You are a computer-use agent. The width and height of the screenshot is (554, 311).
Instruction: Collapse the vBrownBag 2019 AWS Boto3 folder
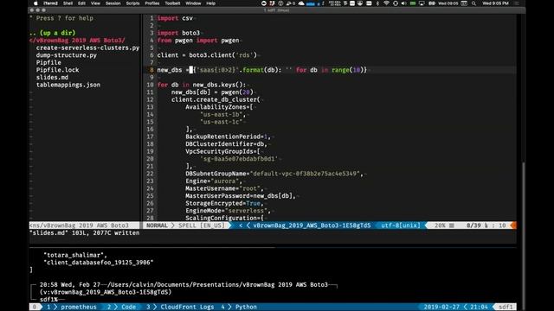coord(77,41)
